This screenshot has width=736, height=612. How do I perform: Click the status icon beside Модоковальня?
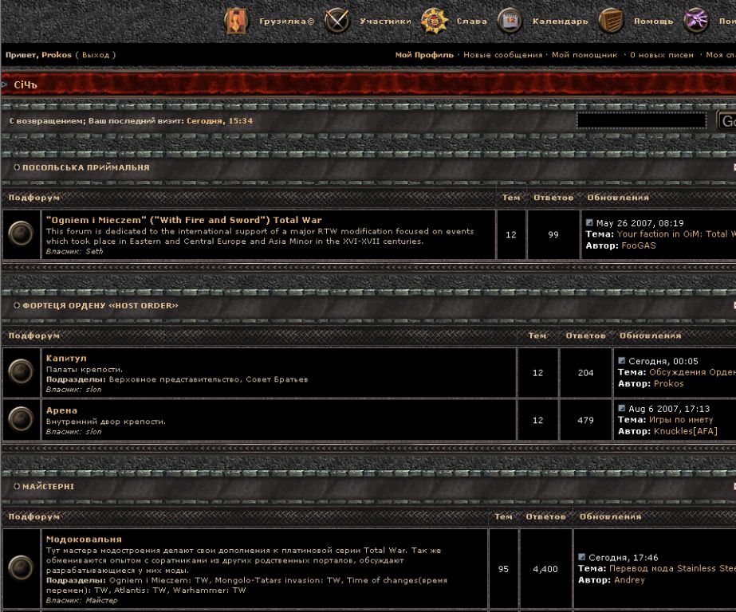pyautogui.click(x=21, y=568)
